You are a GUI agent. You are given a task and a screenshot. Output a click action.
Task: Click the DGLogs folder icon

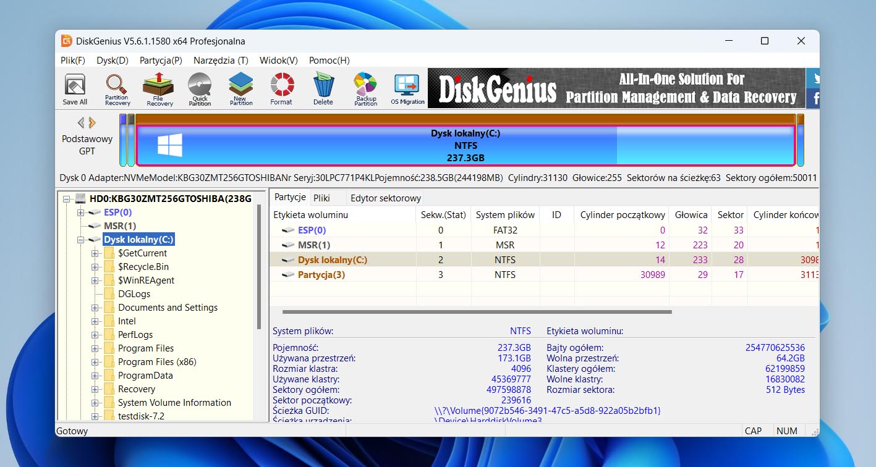[109, 294]
